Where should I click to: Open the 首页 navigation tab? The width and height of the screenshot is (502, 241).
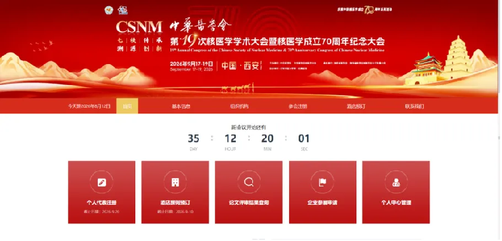point(127,106)
